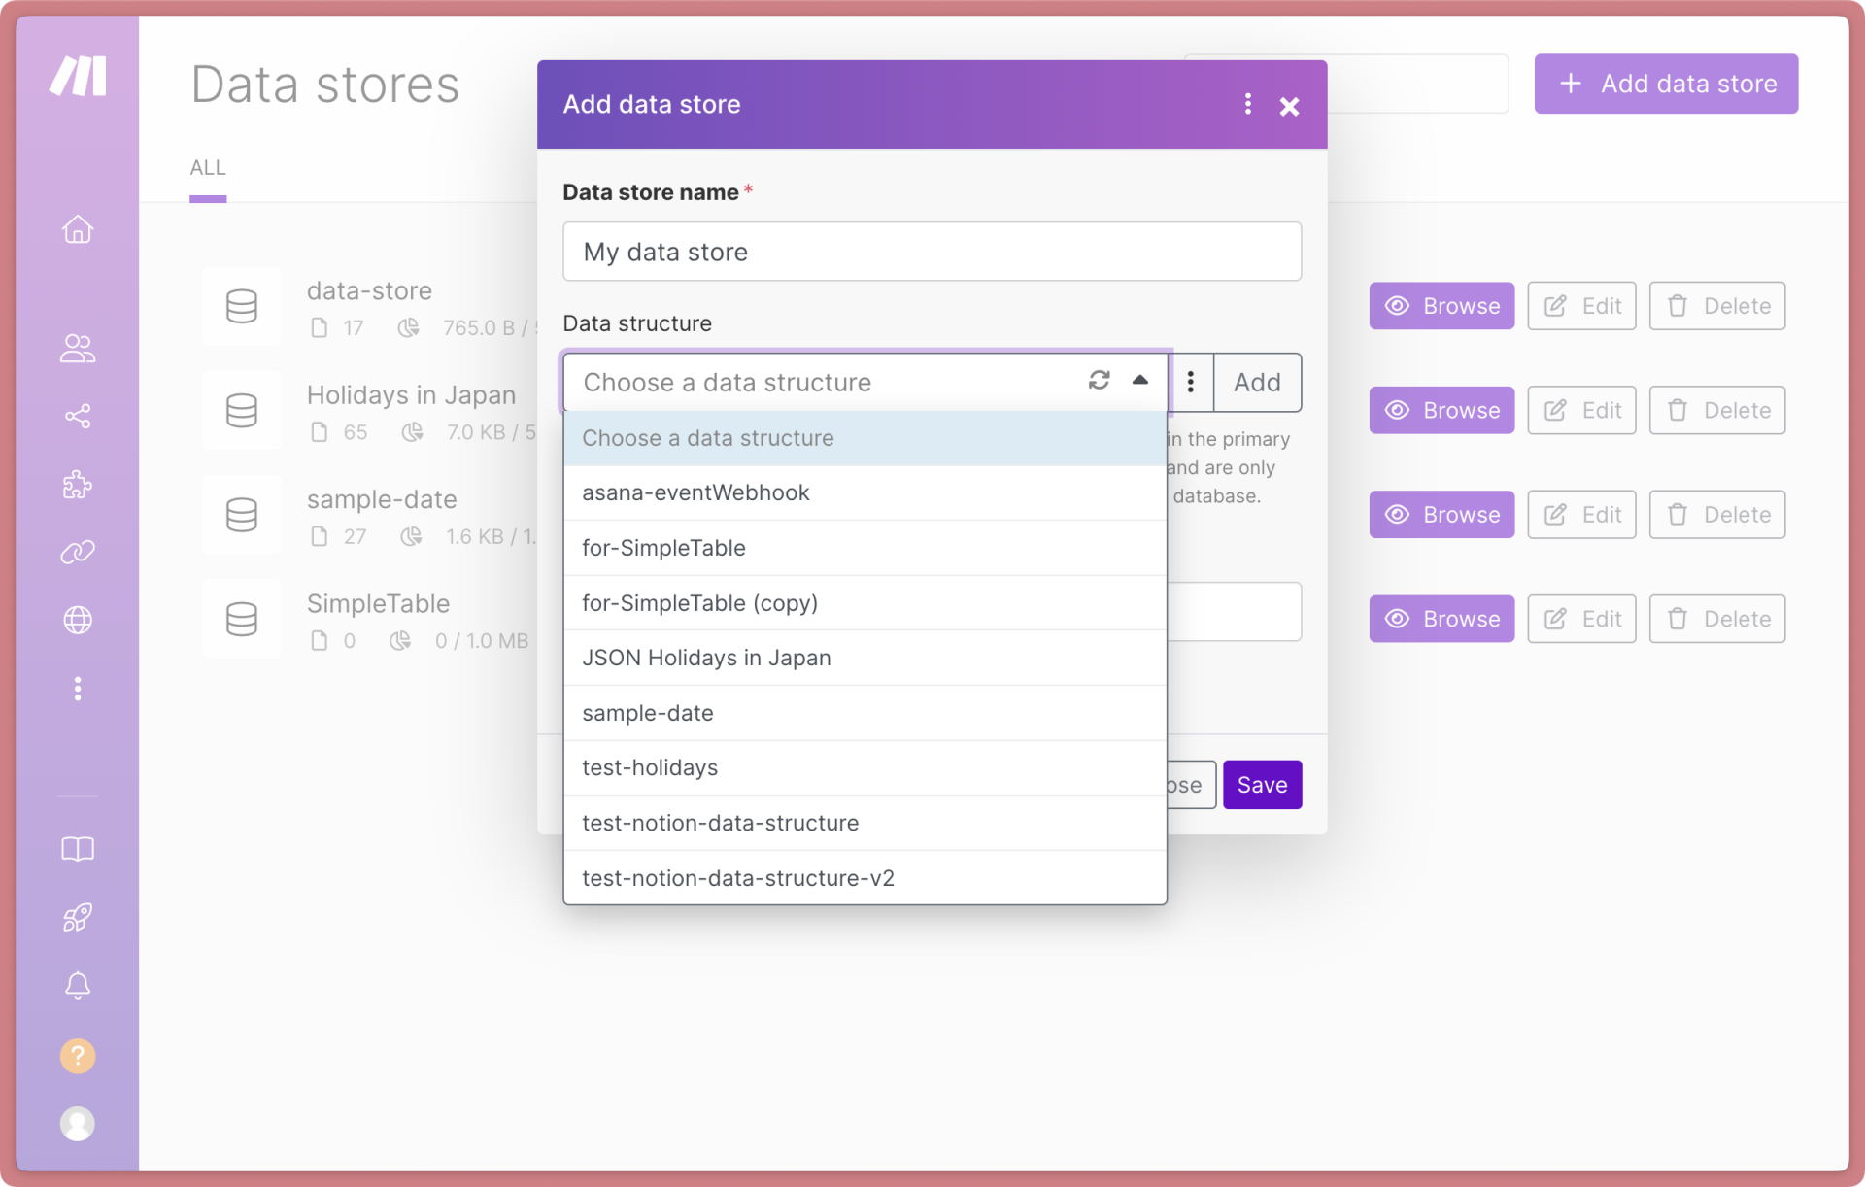Viewport: 1865px width, 1187px height.
Task: Select the Templates puzzle icon
Action: pyautogui.click(x=77, y=485)
